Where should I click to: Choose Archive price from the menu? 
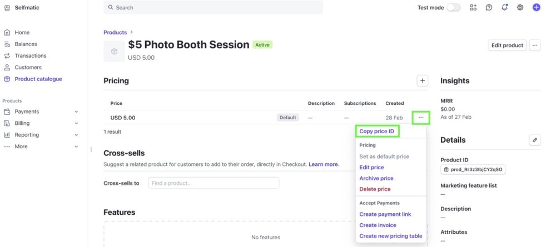[376, 178]
